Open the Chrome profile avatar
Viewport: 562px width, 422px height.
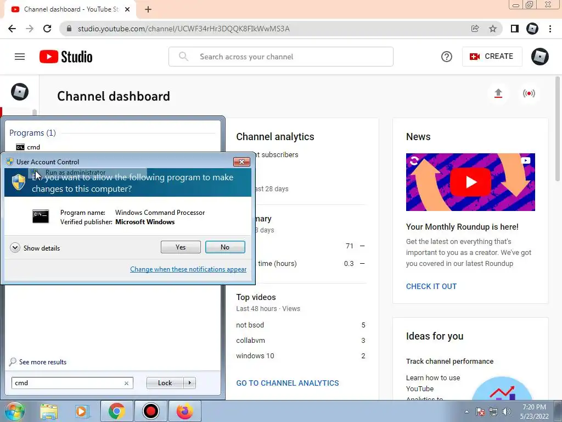click(x=532, y=29)
